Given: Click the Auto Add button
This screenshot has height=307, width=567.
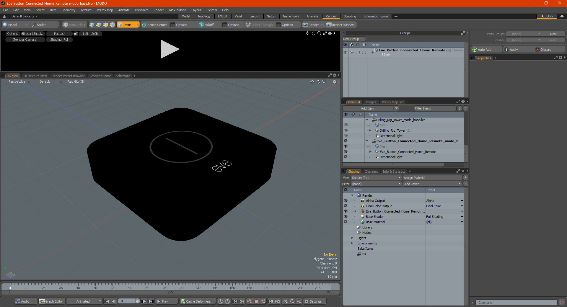Looking at the screenshot, I should tap(487, 50).
